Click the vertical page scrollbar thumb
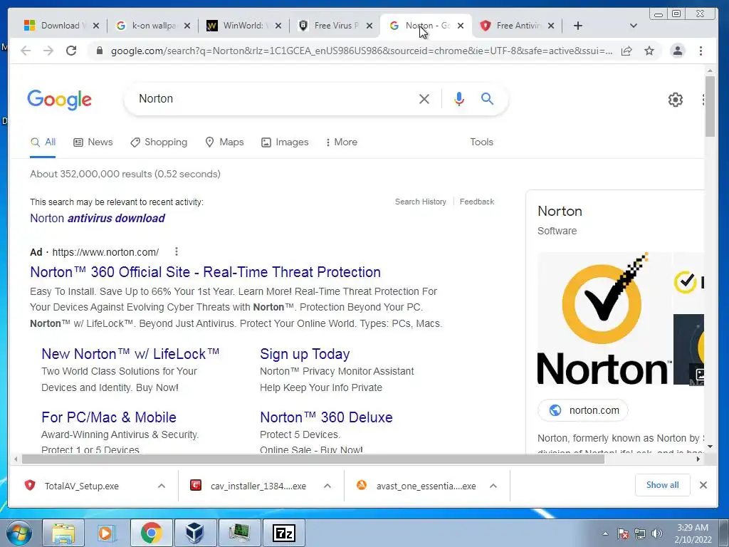The image size is (729, 547). point(710,106)
